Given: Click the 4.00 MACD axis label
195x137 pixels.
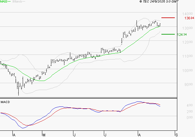Looking at the screenshot, I should [190, 105].
